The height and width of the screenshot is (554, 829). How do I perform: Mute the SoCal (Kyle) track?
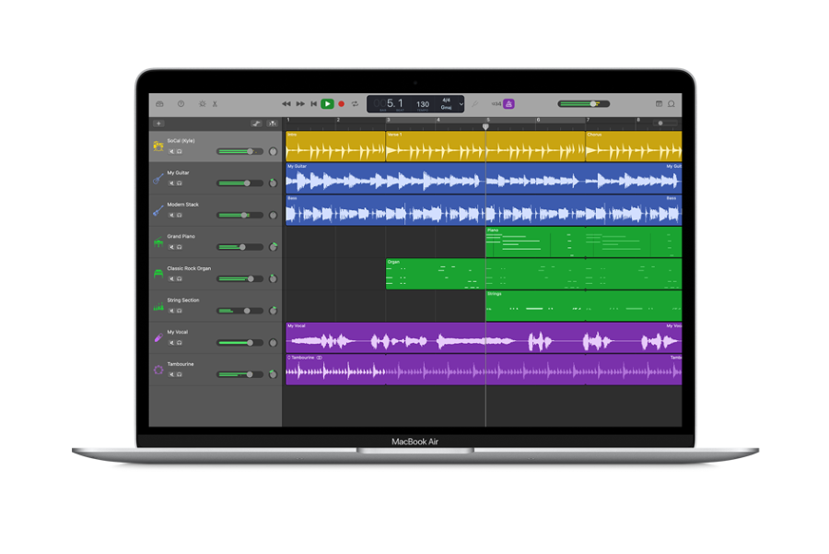171,152
